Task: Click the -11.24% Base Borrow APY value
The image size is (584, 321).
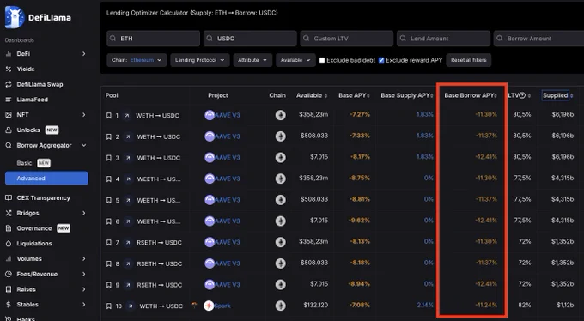Action: (486, 305)
